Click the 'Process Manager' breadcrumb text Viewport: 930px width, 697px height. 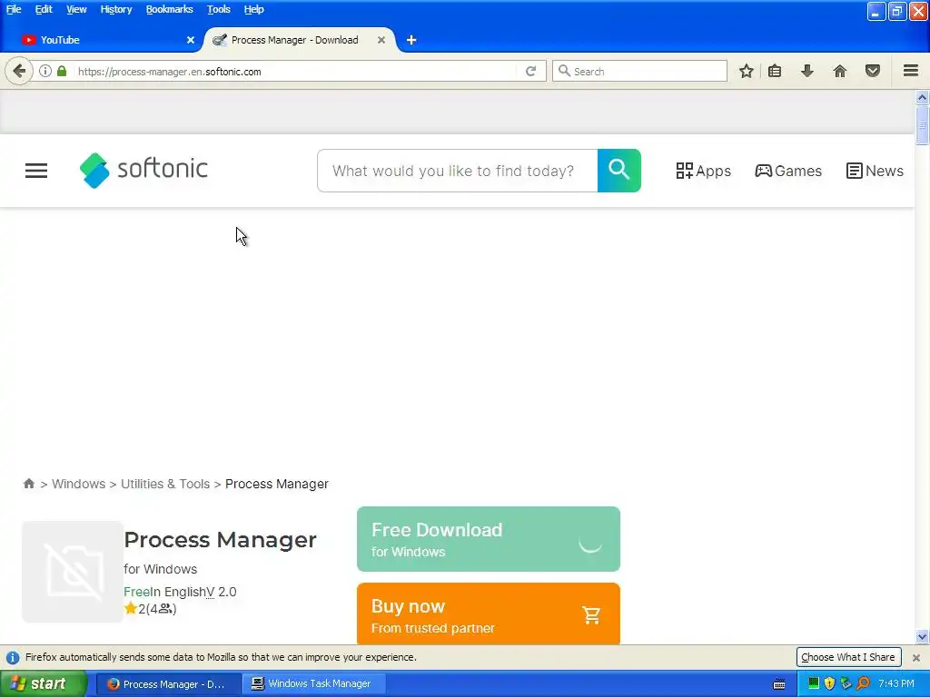tap(276, 484)
